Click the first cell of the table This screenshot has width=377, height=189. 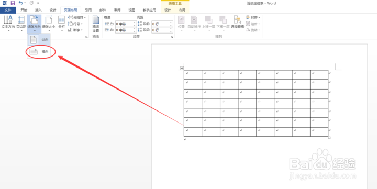tap(193, 74)
